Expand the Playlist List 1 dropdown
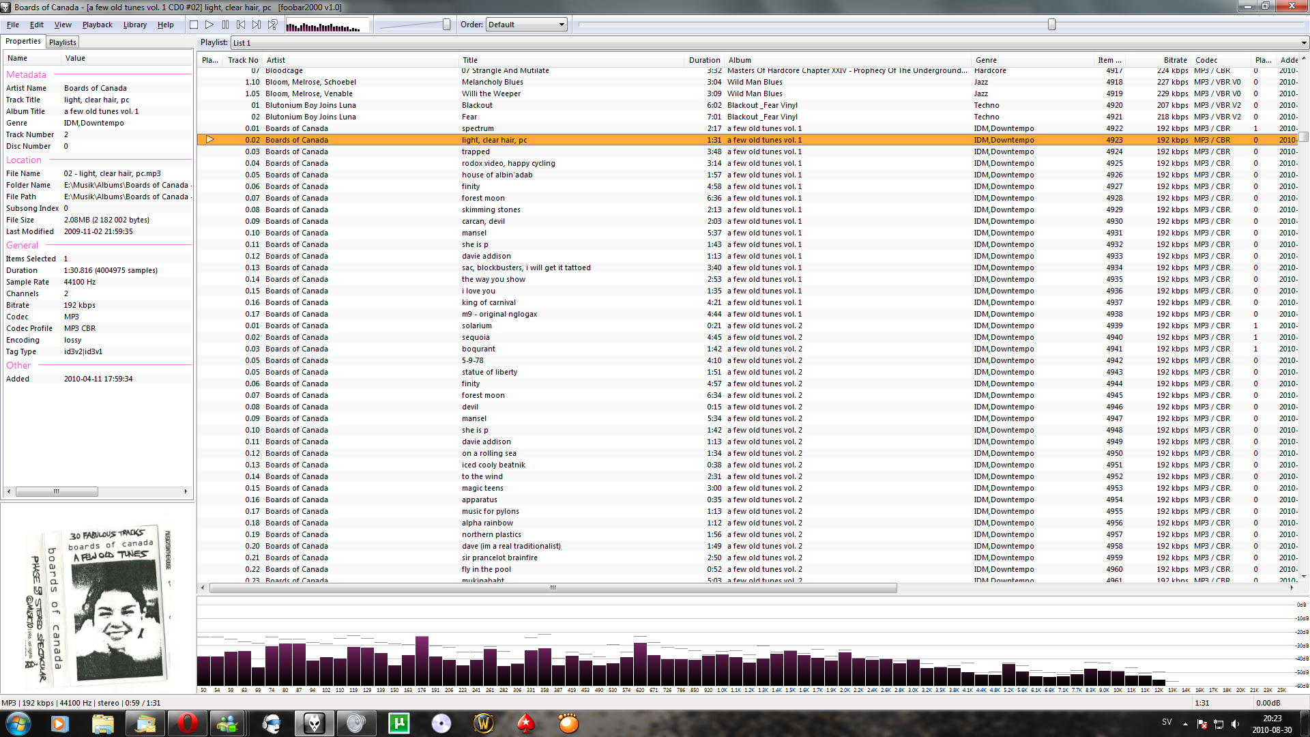This screenshot has height=737, width=1310. [1303, 43]
